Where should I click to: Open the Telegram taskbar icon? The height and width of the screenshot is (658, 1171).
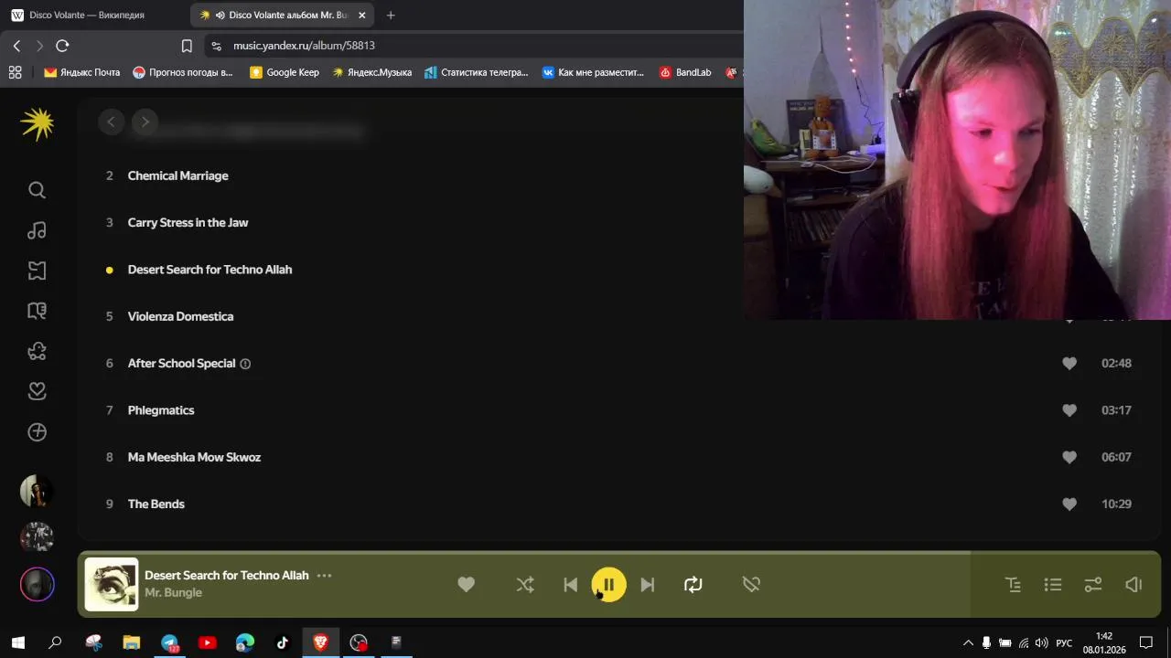170,642
